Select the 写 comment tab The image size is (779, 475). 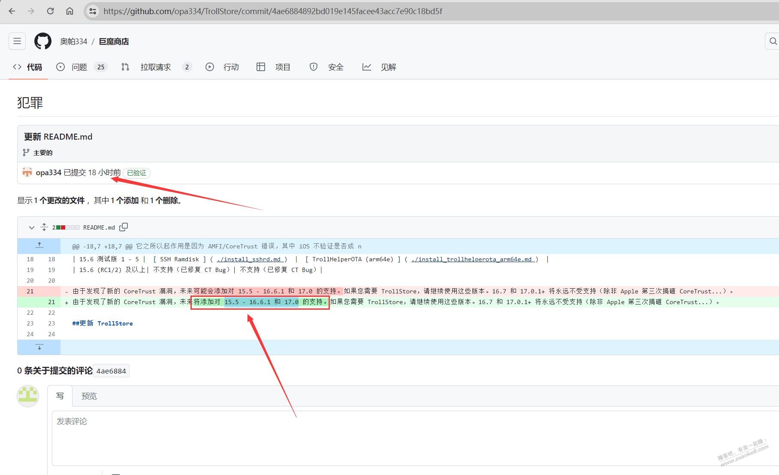(x=60, y=396)
